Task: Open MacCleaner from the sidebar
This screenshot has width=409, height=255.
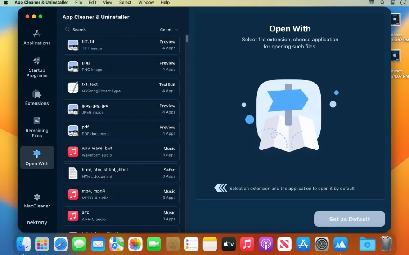Action: point(37,201)
